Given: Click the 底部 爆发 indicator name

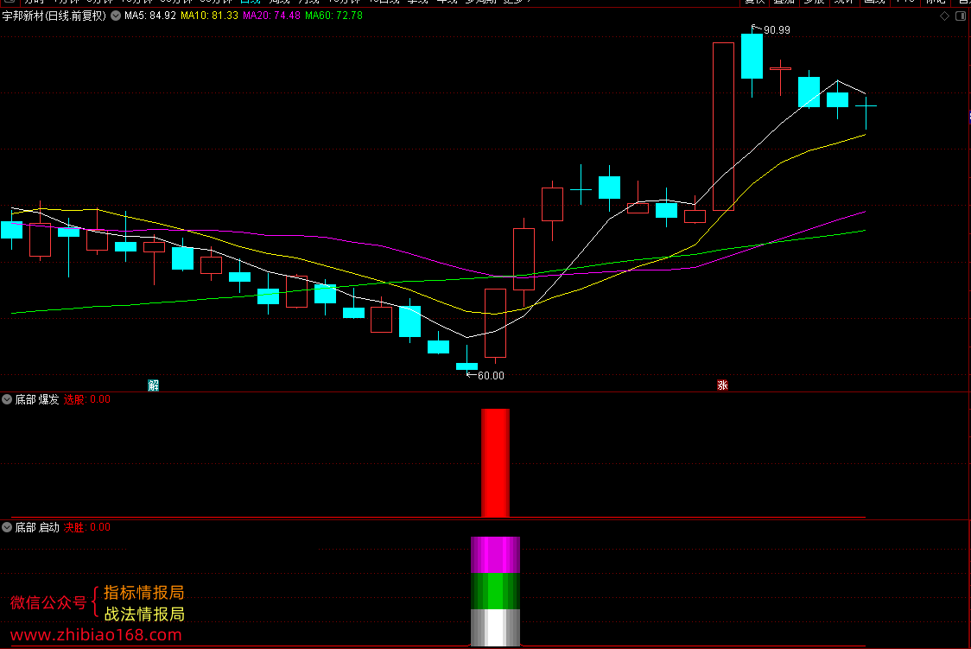Looking at the screenshot, I should (x=37, y=399).
